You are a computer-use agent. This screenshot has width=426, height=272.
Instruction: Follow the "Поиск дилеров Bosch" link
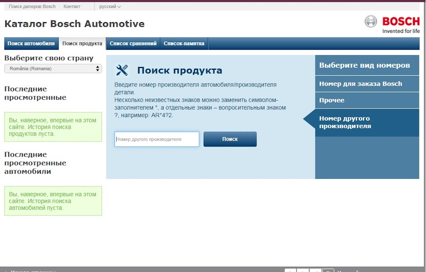coord(32,7)
